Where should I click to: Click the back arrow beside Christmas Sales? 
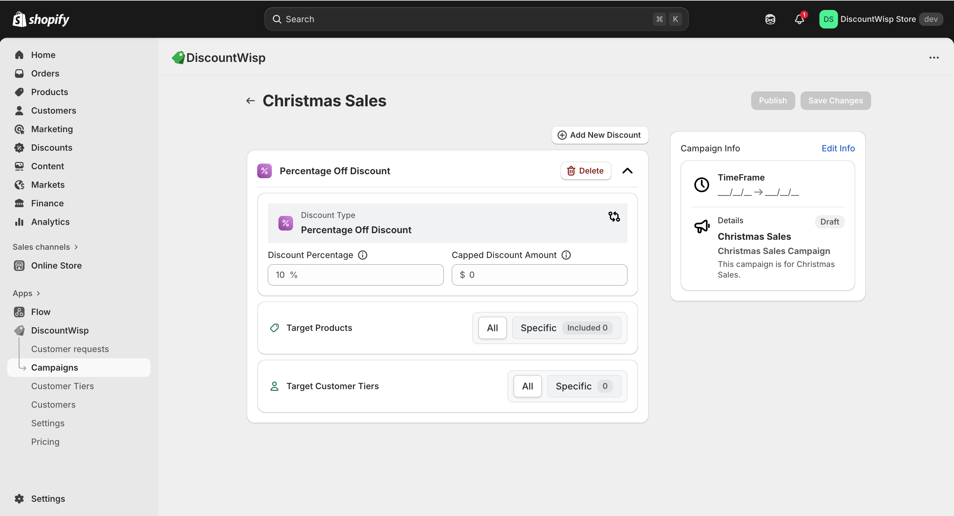click(251, 101)
